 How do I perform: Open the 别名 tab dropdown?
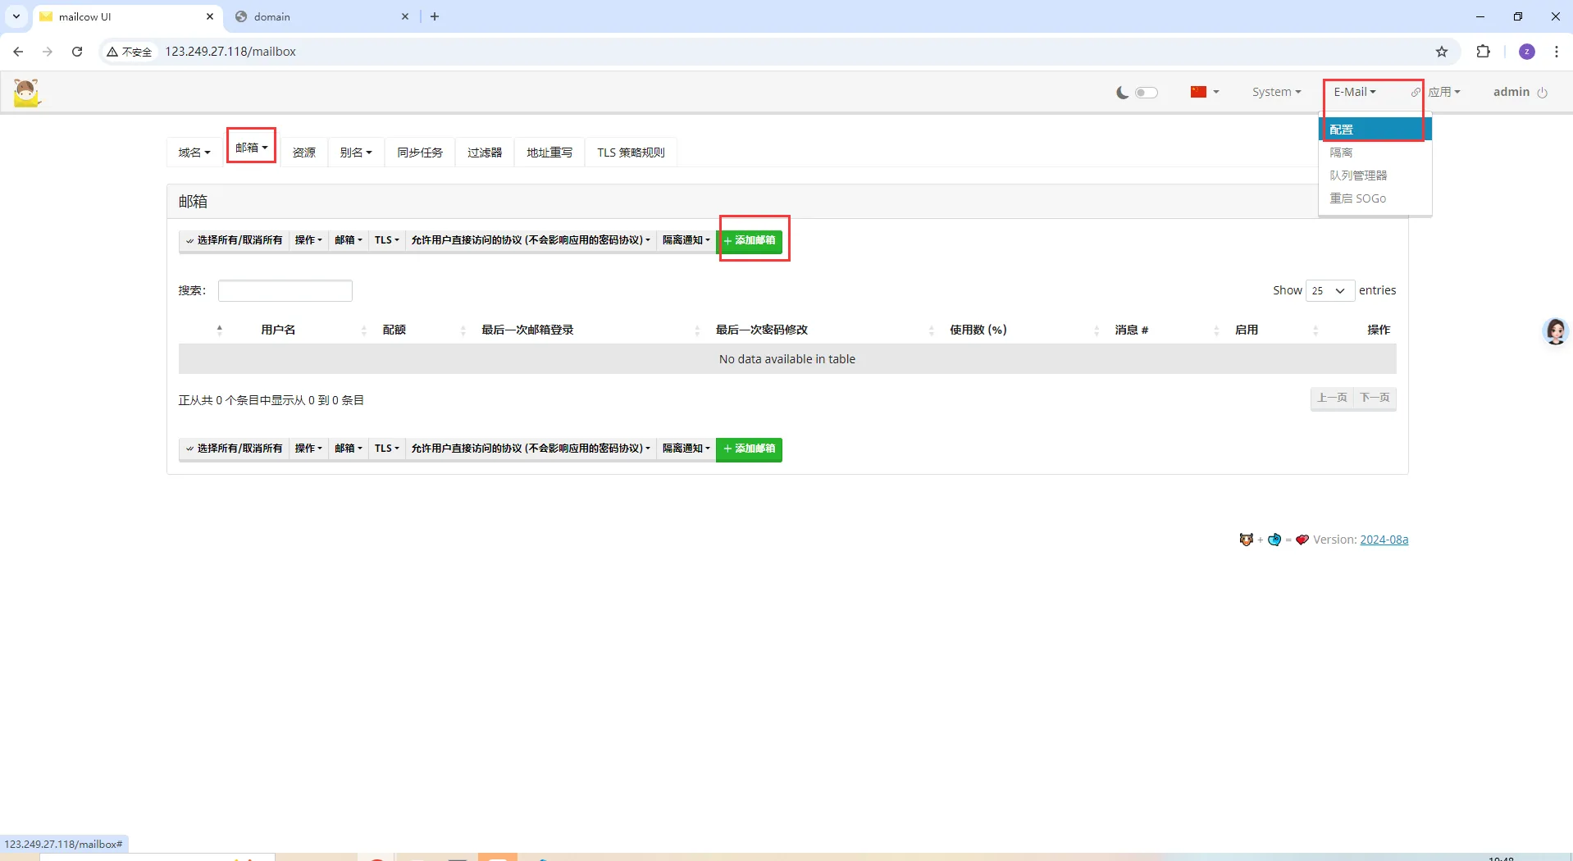tap(356, 153)
